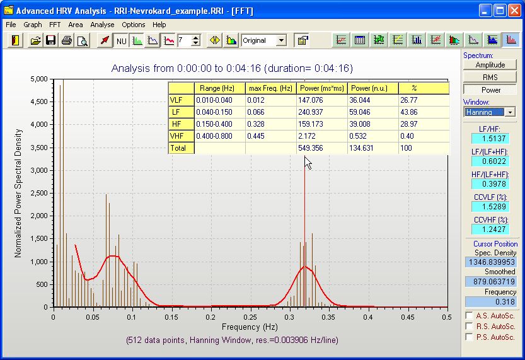525x360 pixels.
Task: Open the Analyse menu
Action: (x=102, y=25)
